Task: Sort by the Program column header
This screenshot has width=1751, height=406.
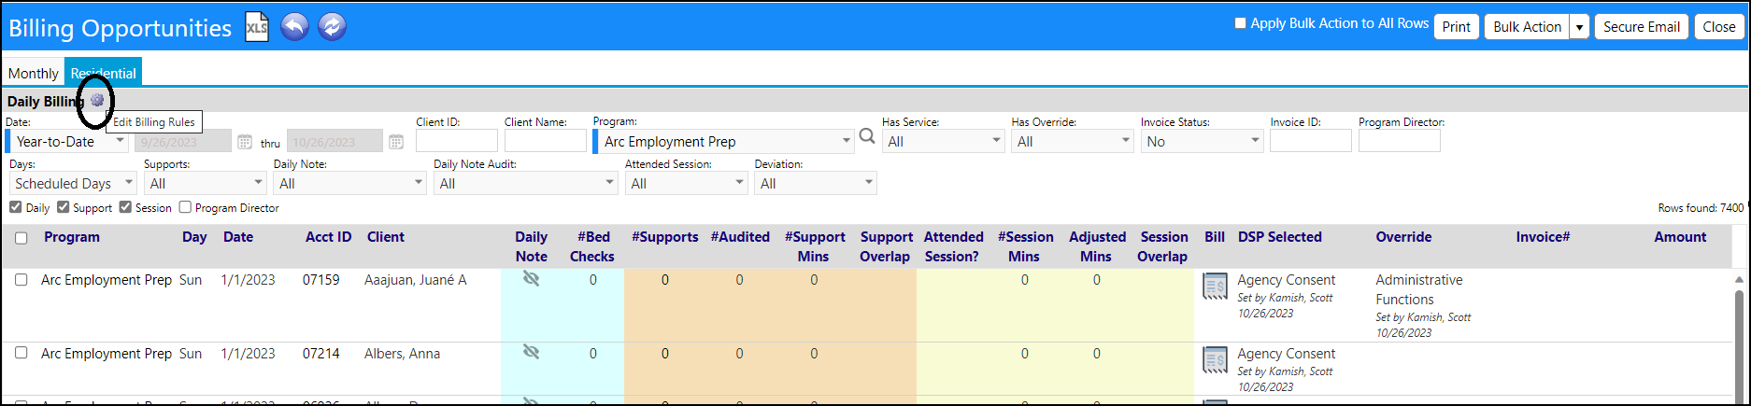Action: (72, 237)
